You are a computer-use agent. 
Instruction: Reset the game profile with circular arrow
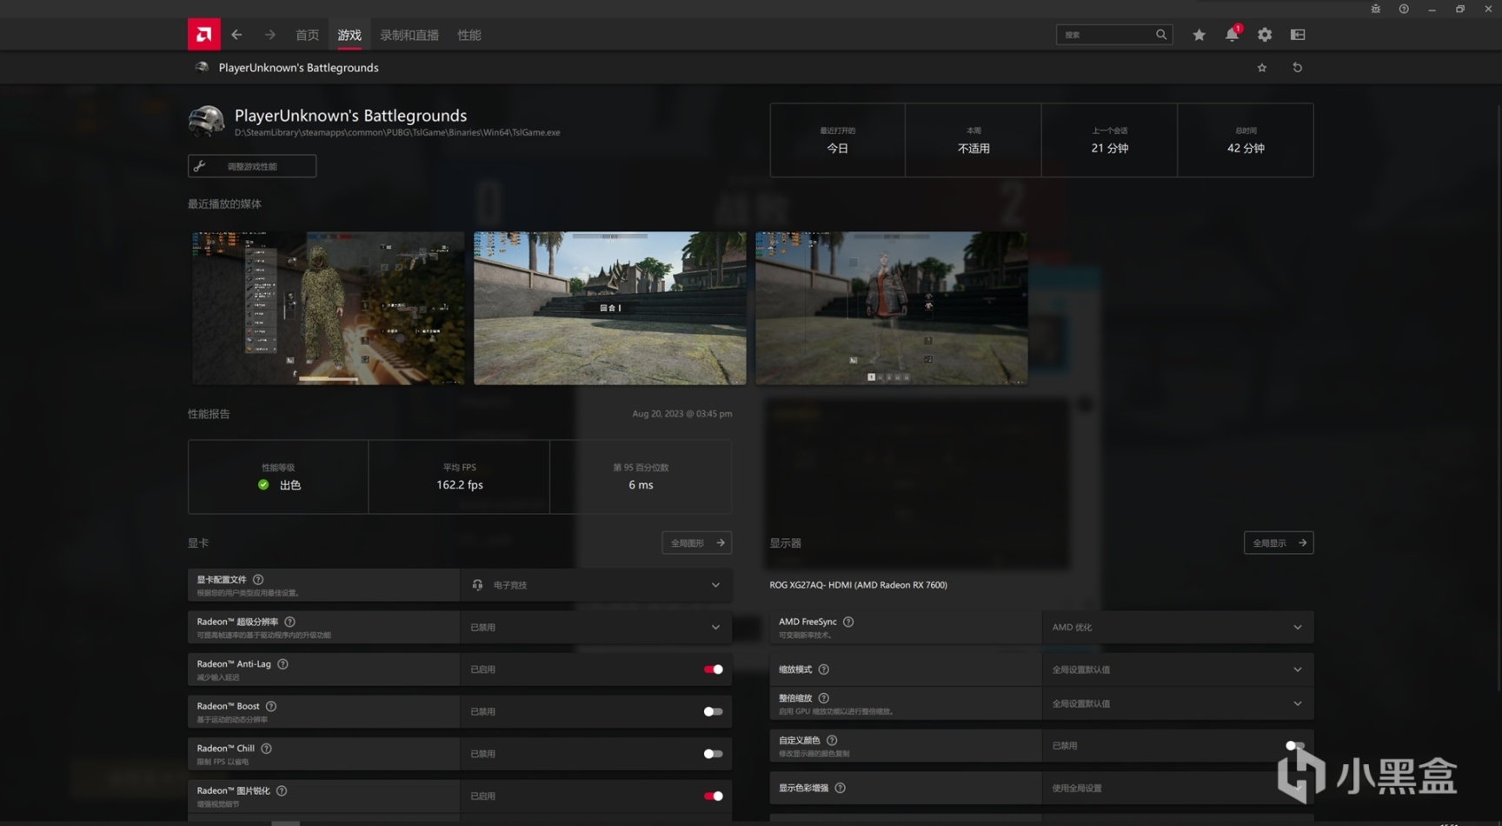click(x=1298, y=68)
